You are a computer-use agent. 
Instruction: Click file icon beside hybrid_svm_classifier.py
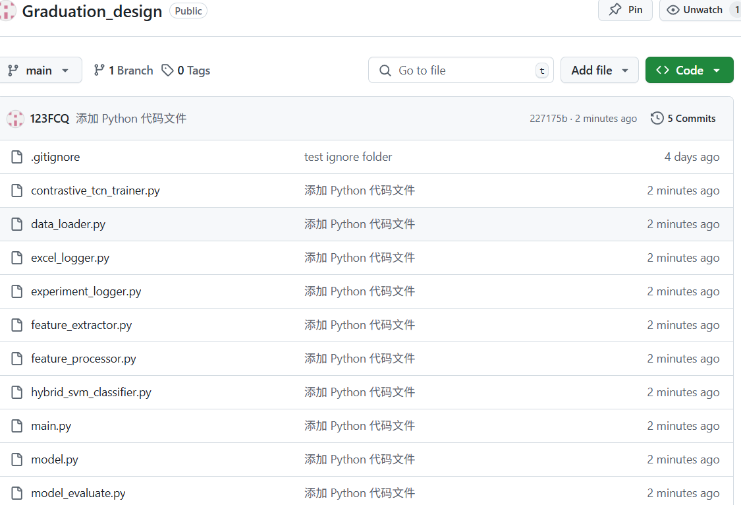[x=16, y=392]
